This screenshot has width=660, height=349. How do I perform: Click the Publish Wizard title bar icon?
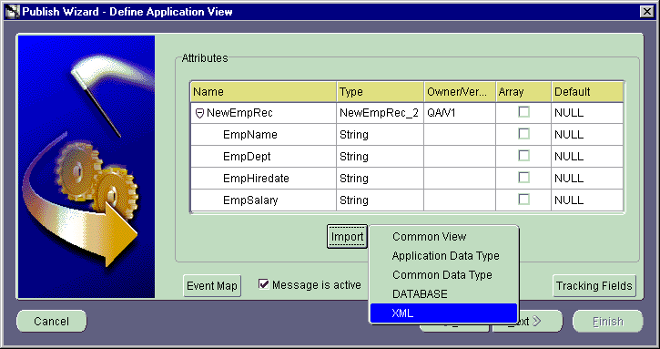pos(12,11)
